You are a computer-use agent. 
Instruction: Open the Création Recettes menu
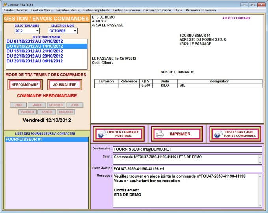point(16,10)
